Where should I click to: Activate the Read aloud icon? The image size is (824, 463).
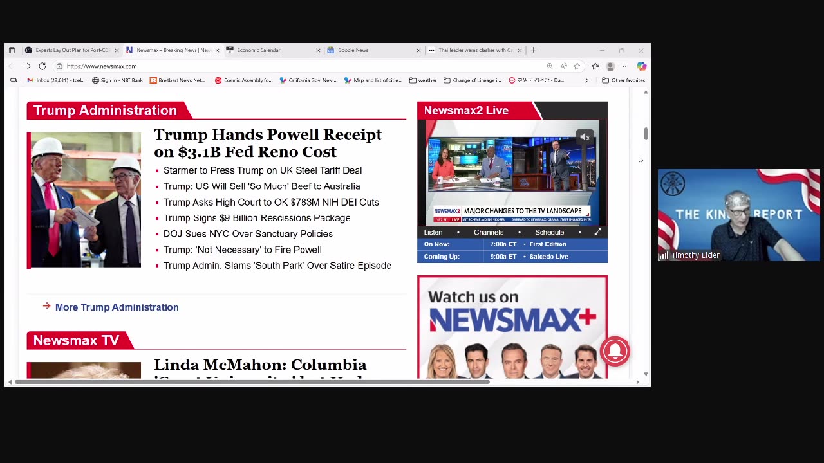[563, 66]
